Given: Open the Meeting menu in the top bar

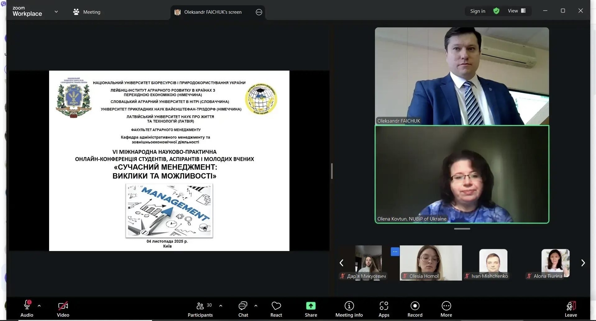Looking at the screenshot, I should coord(87,12).
